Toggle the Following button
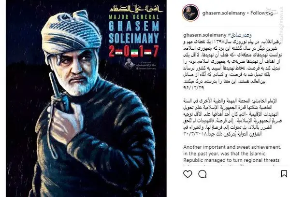Screen dimensions: 290x197 click(x=261, y=13)
